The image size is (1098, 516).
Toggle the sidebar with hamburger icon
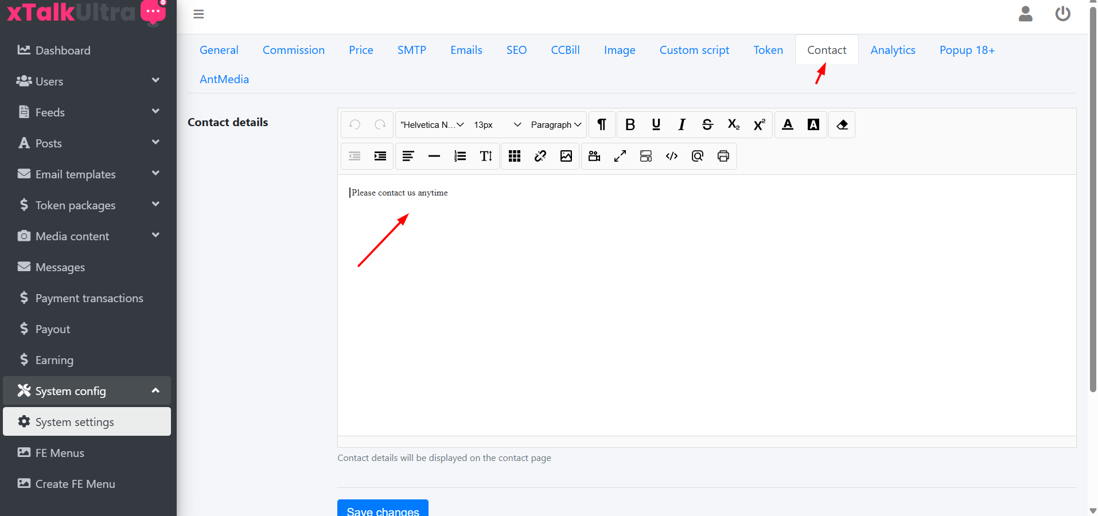[x=198, y=14]
